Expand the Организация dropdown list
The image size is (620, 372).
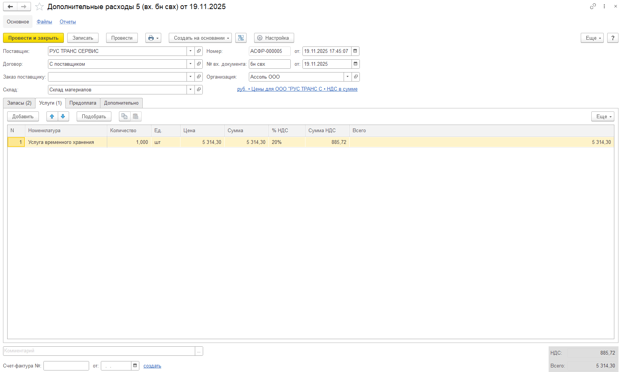pos(347,77)
